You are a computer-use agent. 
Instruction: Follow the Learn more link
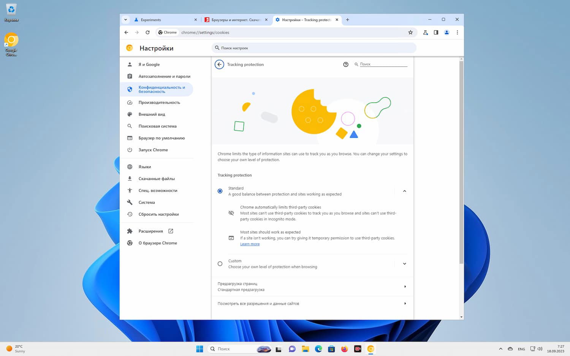(250, 244)
